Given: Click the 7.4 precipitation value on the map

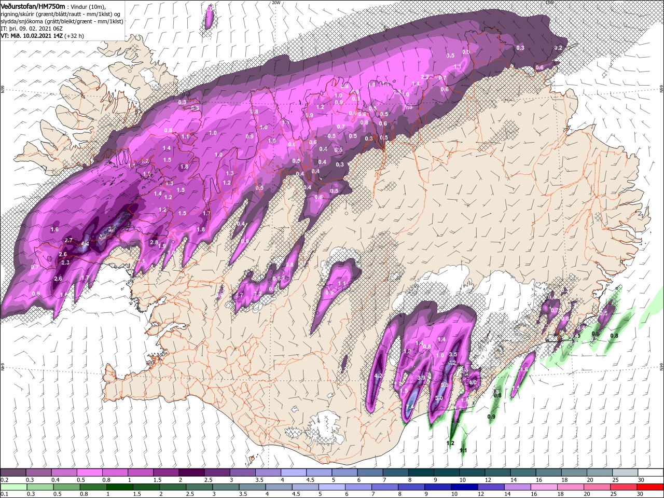Looking at the screenshot, I should (410, 407).
